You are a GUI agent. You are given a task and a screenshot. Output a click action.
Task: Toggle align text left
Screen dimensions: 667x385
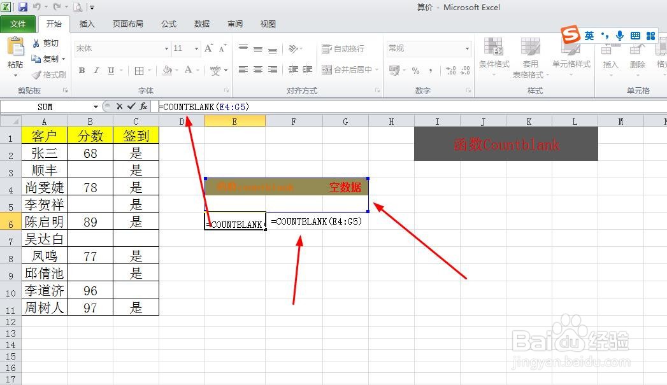(243, 70)
